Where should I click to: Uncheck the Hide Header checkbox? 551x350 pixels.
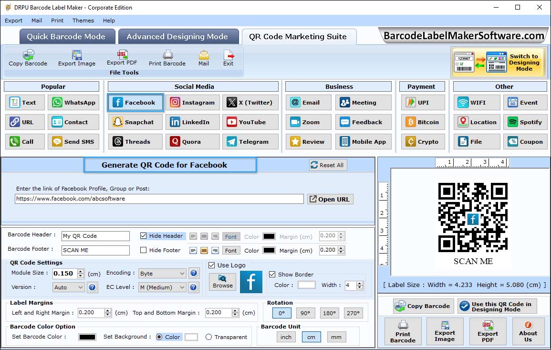click(x=143, y=236)
